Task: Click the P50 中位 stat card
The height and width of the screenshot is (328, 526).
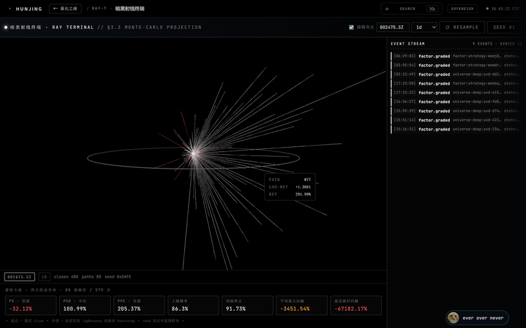Action: 85,305
